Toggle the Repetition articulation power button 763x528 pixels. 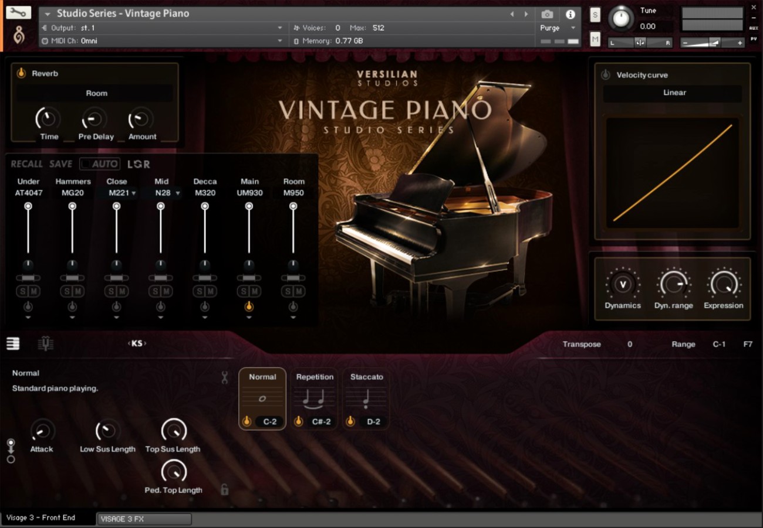298,421
